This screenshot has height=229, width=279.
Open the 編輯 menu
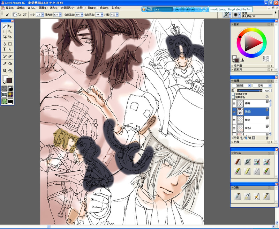[x=21, y=8]
